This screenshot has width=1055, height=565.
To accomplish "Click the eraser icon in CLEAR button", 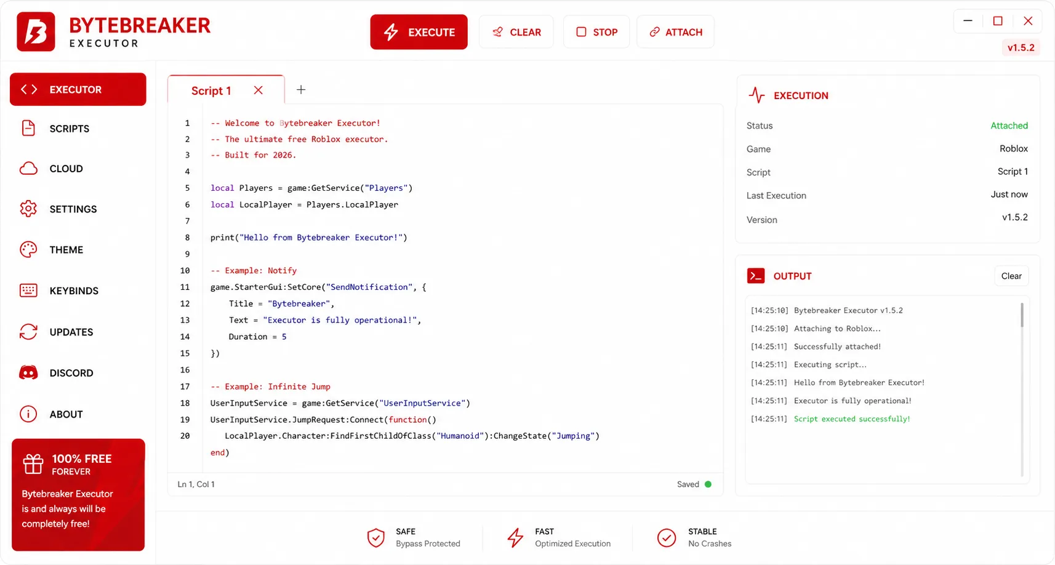I will click(497, 32).
